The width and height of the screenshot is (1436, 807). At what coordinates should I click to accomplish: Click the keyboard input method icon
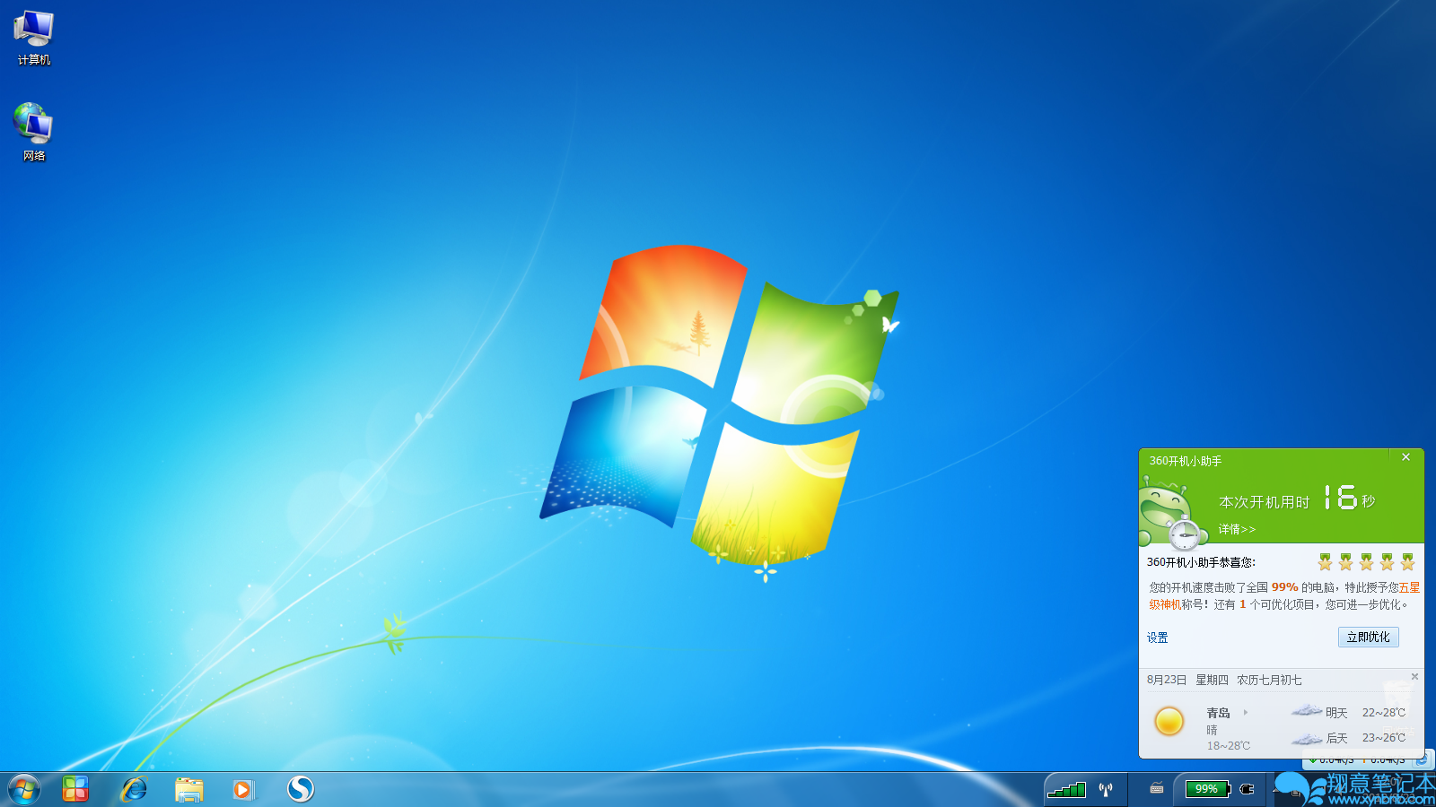[x=1157, y=789]
